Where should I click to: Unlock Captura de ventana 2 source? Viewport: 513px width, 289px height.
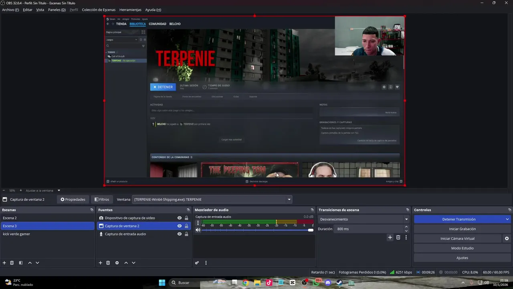[x=186, y=226]
